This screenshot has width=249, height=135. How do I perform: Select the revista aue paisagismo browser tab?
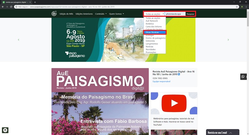tap(16, 2)
